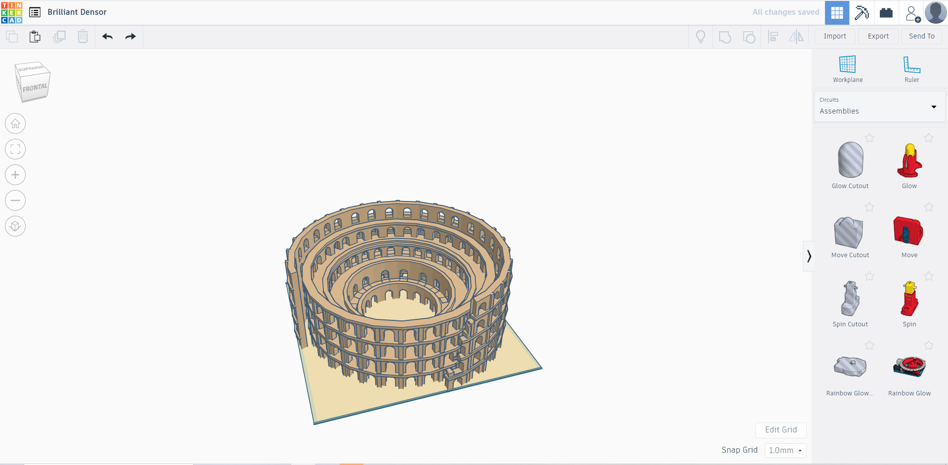Image resolution: width=948 pixels, height=465 pixels.
Task: Open the Bricks mode icon
Action: click(886, 12)
